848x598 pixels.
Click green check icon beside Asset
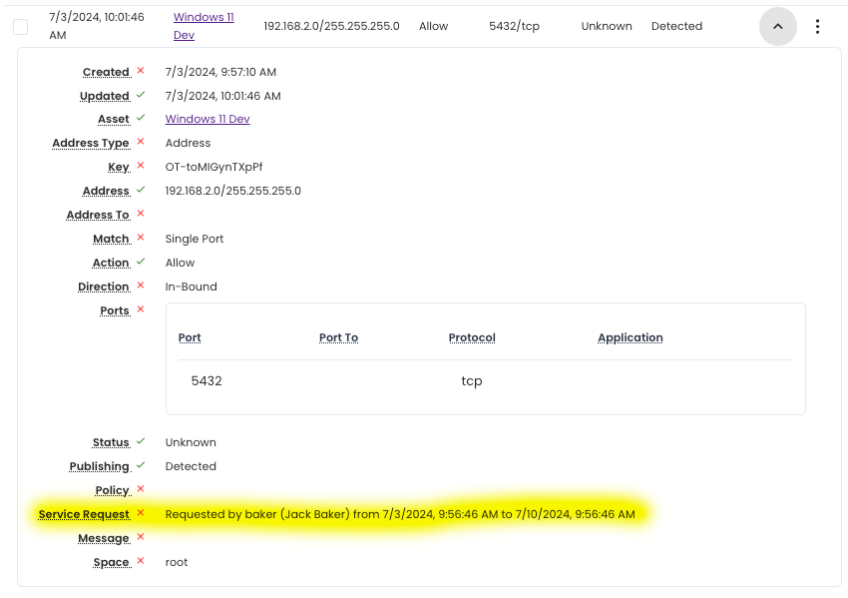[x=141, y=118]
